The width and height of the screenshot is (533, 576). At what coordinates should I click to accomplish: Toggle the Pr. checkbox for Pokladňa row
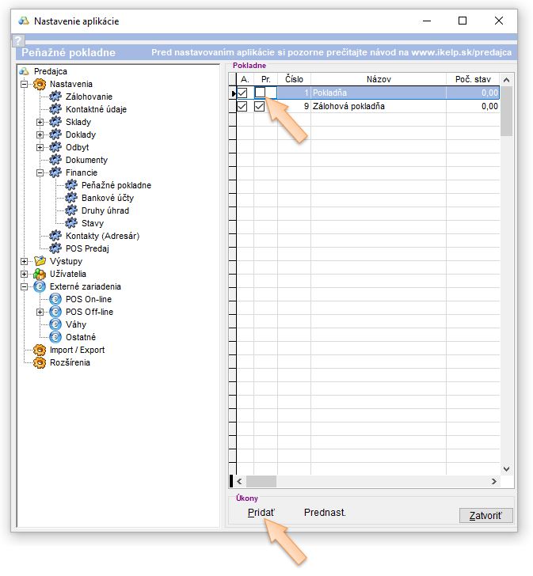tap(260, 93)
